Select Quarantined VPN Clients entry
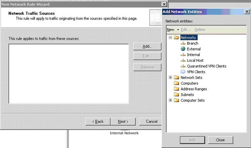251x148 pixels. click(207, 66)
